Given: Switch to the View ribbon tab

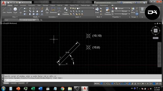Looking at the screenshot, I should click(39, 5).
